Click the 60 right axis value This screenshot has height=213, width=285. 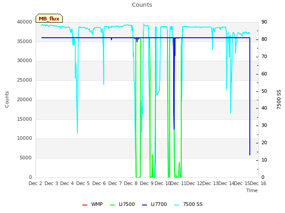click(x=264, y=74)
